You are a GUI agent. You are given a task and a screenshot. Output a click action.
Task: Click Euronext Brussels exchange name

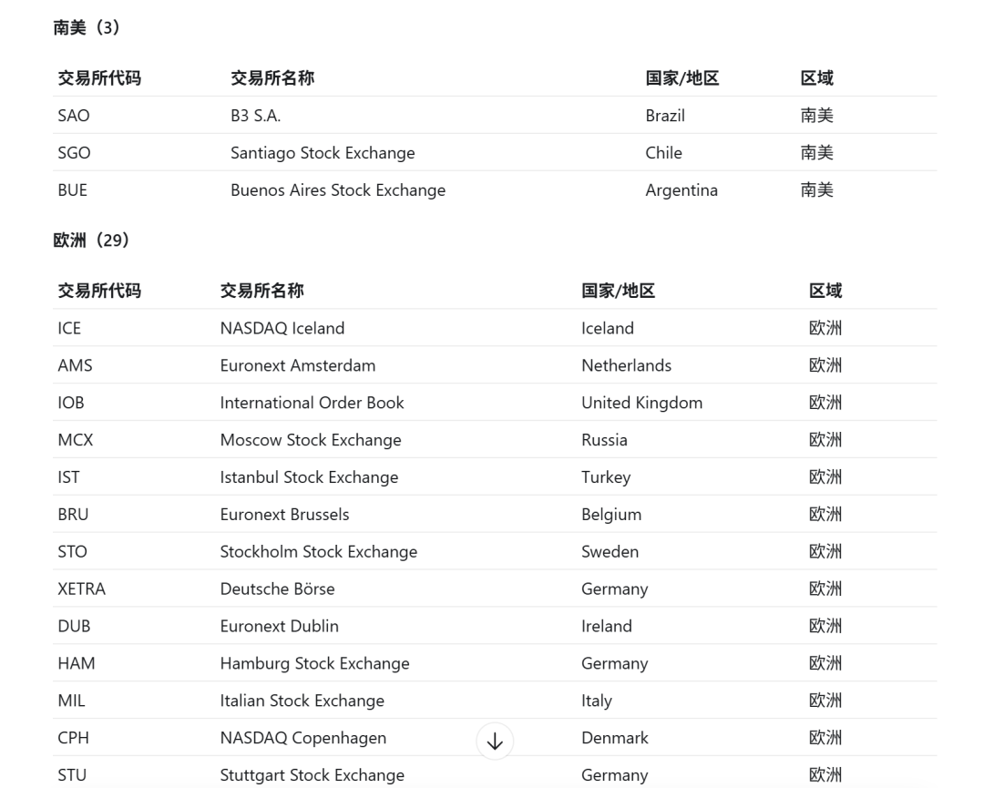[284, 515]
